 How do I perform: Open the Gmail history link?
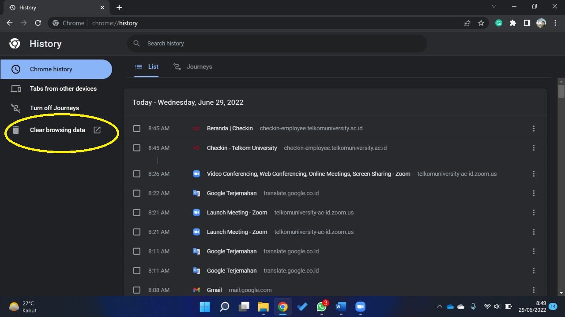(215, 290)
